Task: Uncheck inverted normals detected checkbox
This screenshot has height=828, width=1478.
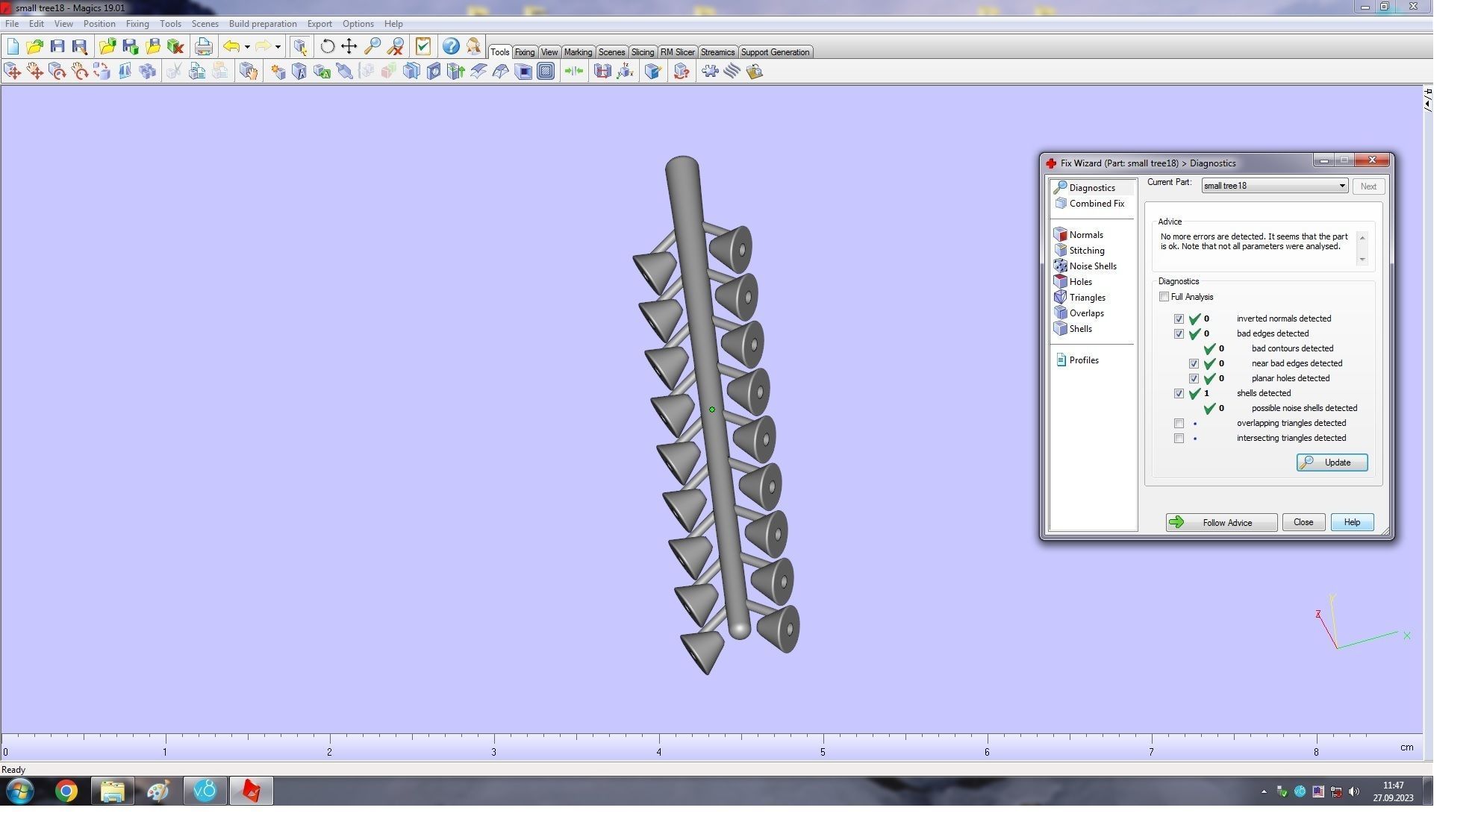Action: pos(1179,319)
